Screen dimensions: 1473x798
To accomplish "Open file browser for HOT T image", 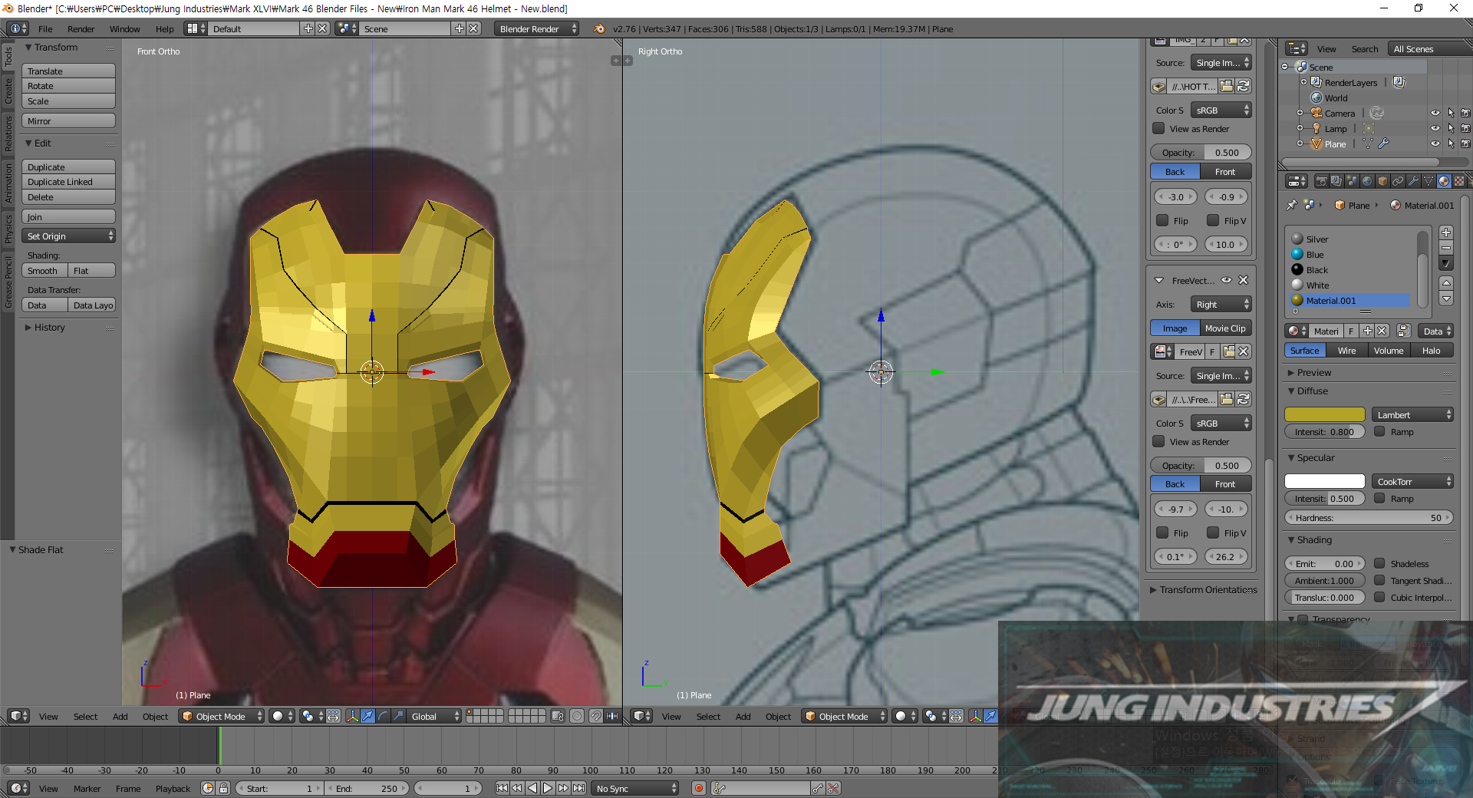I will (1227, 86).
